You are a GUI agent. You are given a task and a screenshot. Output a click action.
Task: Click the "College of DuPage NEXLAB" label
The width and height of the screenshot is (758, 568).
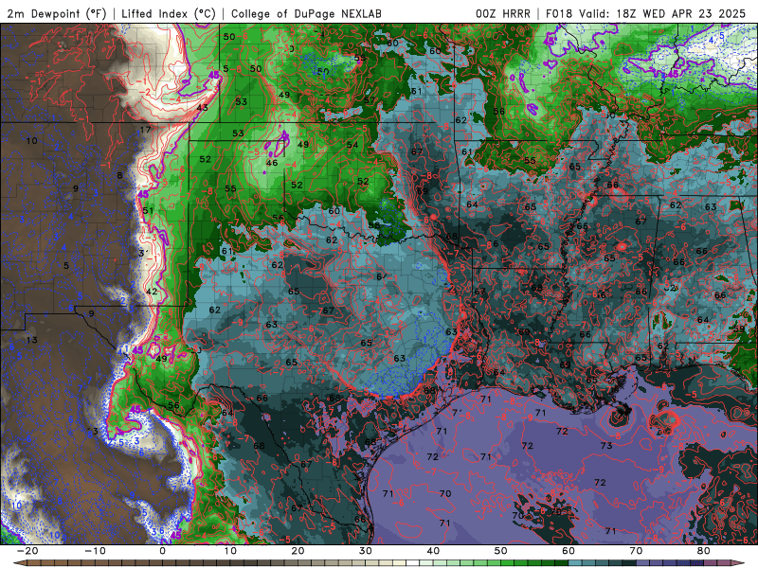pyautogui.click(x=306, y=13)
